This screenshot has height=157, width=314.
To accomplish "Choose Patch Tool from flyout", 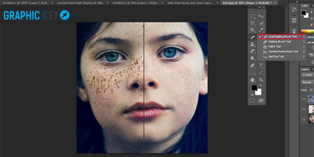I will [x=282, y=46].
